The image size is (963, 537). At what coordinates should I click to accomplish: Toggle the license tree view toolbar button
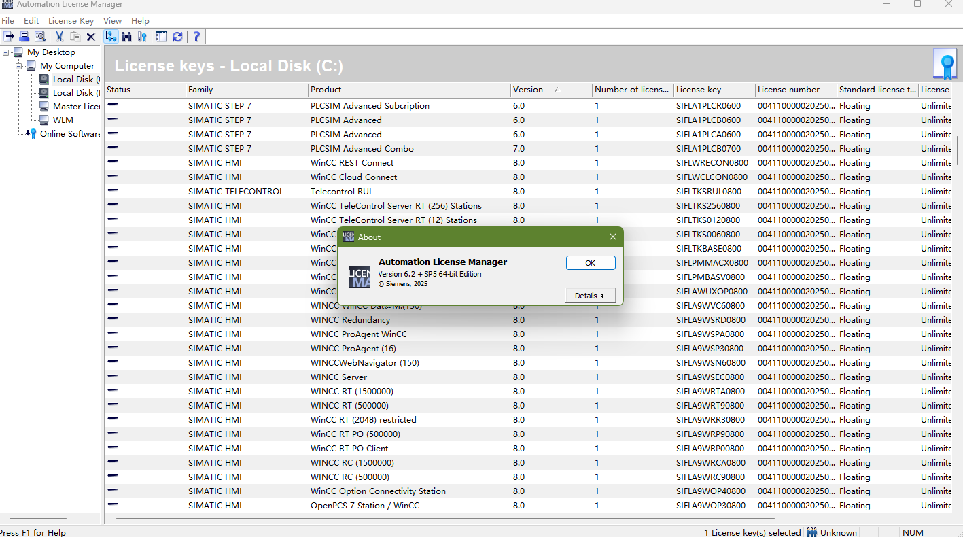[x=111, y=37]
